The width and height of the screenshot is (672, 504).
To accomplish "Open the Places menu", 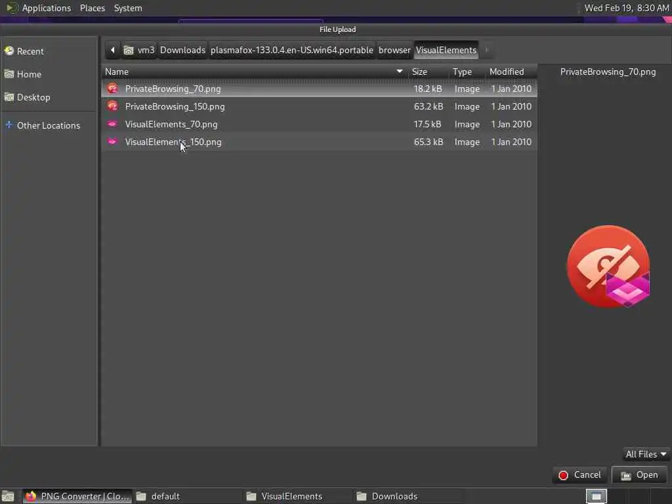I will [x=92, y=8].
